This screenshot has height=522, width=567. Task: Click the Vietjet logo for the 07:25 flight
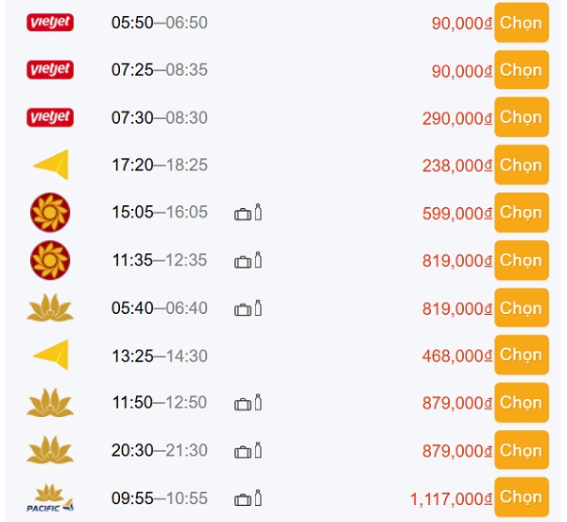50,69
